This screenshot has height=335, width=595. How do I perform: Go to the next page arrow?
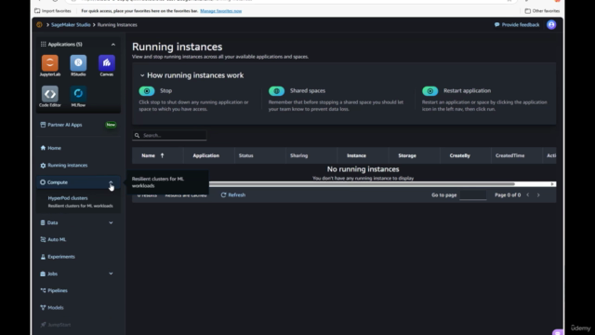(x=538, y=194)
